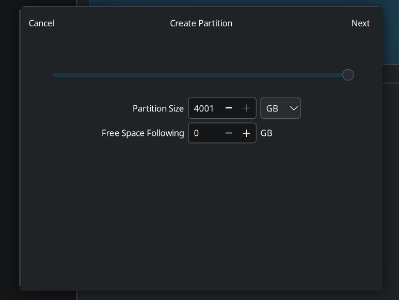399x300 pixels.
Task: Click the left end of the slider track
Action: click(56, 75)
